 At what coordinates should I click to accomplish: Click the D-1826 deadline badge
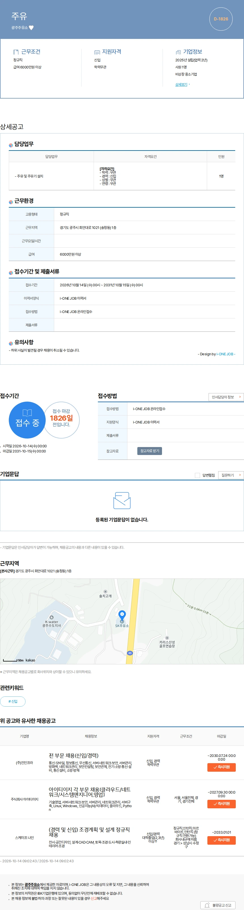221,19
